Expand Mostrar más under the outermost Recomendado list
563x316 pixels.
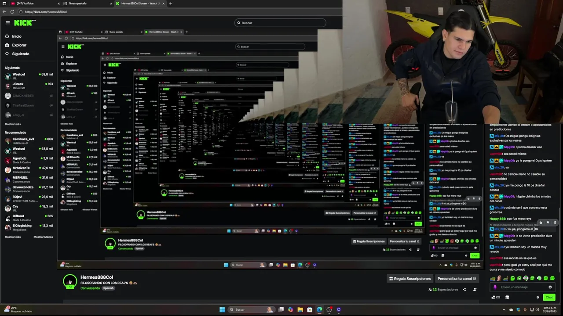click(13, 237)
